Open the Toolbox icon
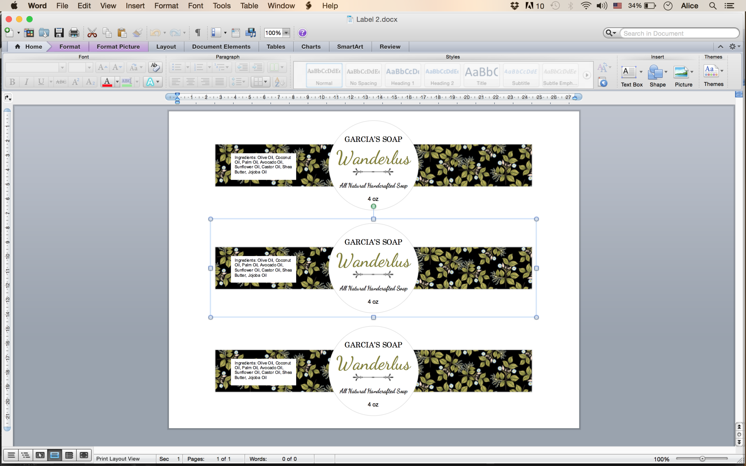746x466 pixels. 236,33
